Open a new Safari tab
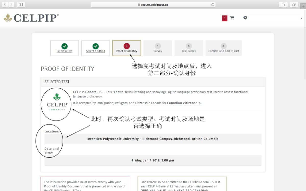This screenshot has height=191, width=306. click(x=303, y=6)
